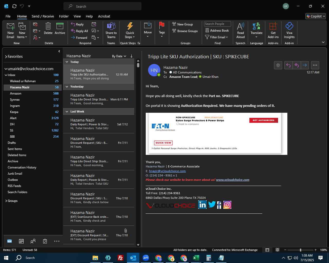Open the New Items menu
Screen dimensions: 329x263
(x=22, y=31)
